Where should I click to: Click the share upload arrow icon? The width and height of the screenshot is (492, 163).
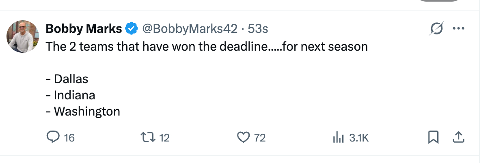pos(458,138)
